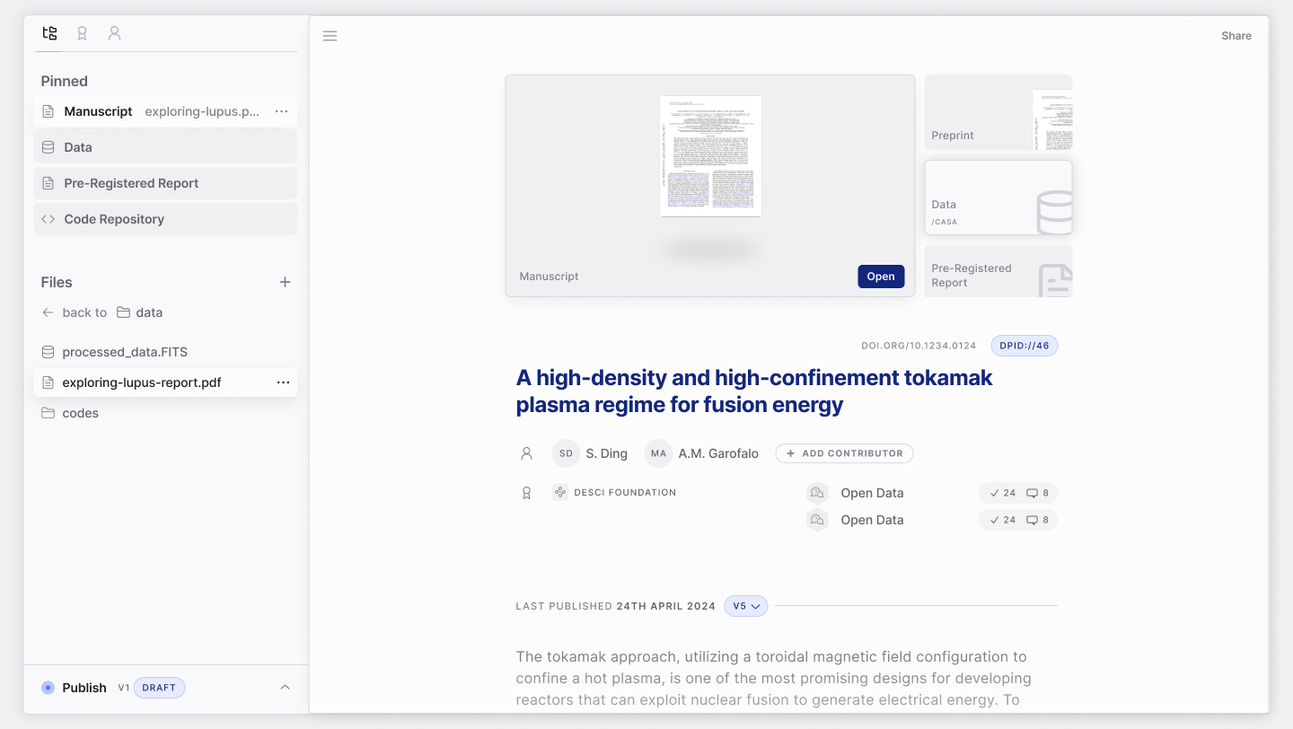
Task: Click the DPID://46 badge
Action: tap(1024, 346)
